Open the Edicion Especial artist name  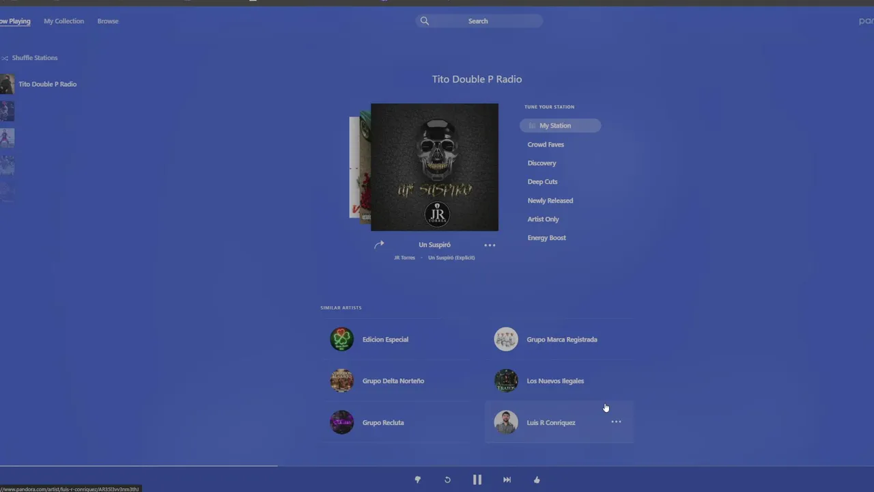coord(385,340)
